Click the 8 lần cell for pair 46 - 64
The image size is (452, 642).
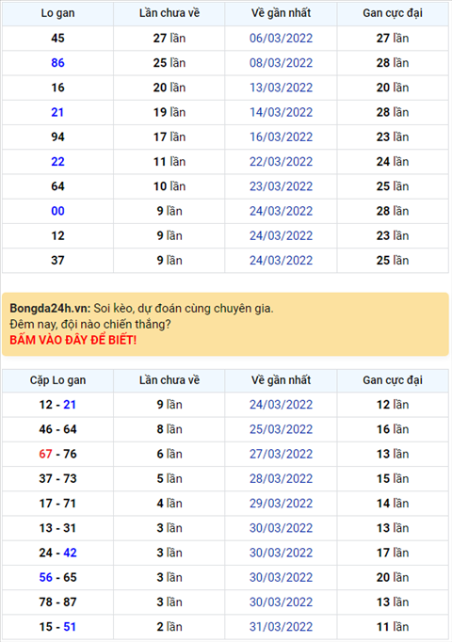coord(169,429)
